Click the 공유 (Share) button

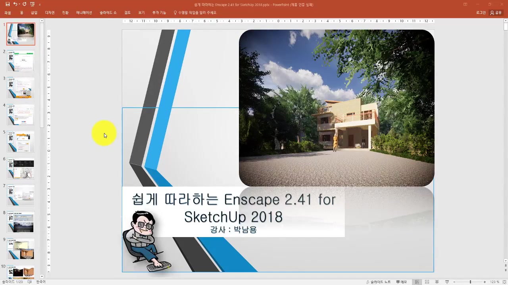click(x=497, y=12)
